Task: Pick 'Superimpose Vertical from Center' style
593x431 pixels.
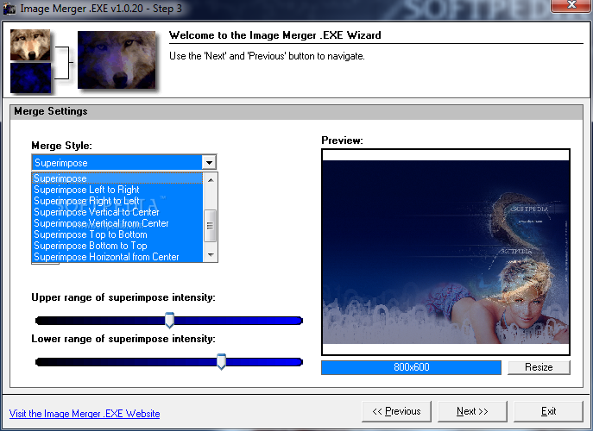Action: coord(117,223)
